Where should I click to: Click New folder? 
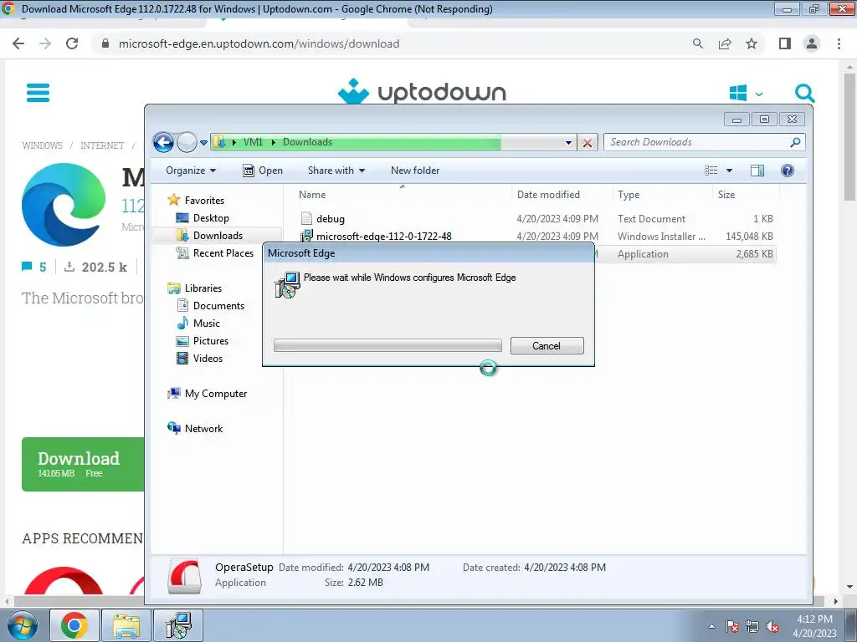(415, 171)
